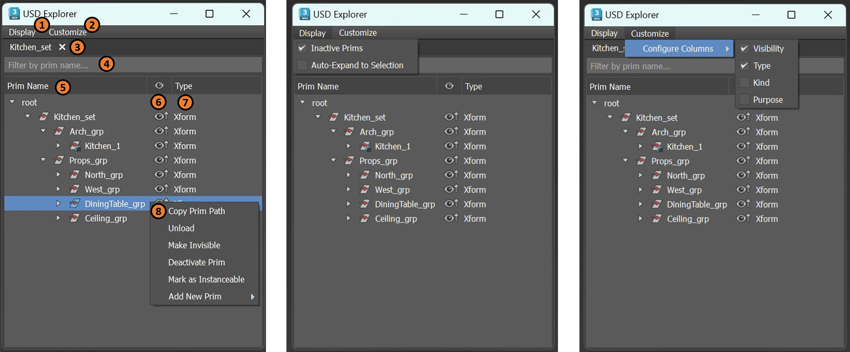The height and width of the screenshot is (352, 850).
Task: Select the West_grp row in right window
Action: pos(715,190)
